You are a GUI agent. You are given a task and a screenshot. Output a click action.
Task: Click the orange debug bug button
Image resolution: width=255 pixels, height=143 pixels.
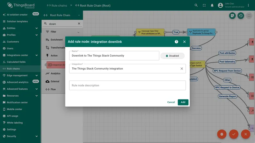pos(222,134)
